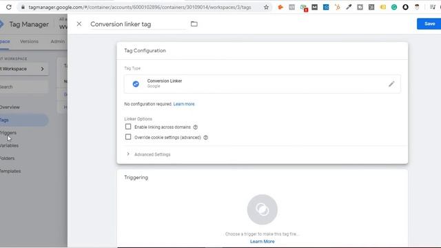Viewport: 441px width, 248px height.
Task: Switch to the Versions tab
Action: [29, 41]
